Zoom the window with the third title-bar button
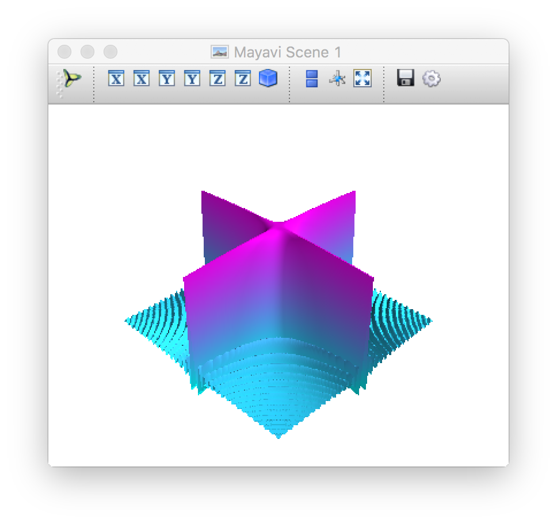 click(x=110, y=52)
